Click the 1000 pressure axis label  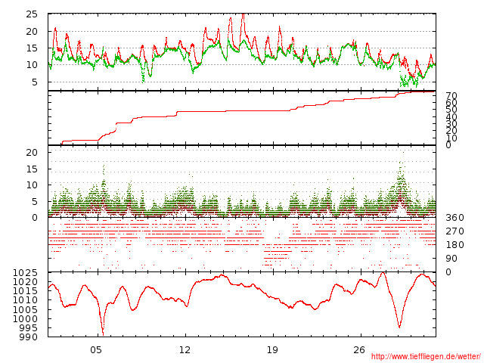click(x=25, y=318)
